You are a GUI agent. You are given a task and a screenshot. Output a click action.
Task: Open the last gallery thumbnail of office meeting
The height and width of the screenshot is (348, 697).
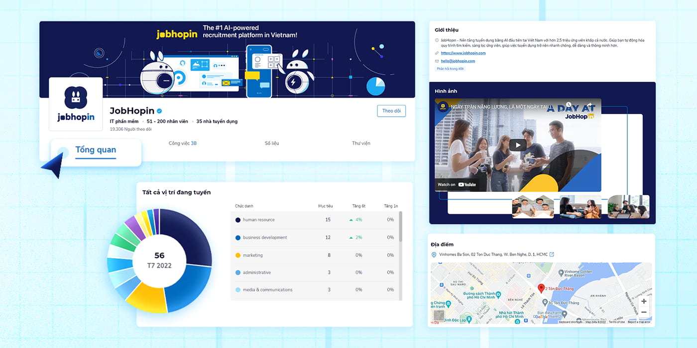click(x=628, y=206)
